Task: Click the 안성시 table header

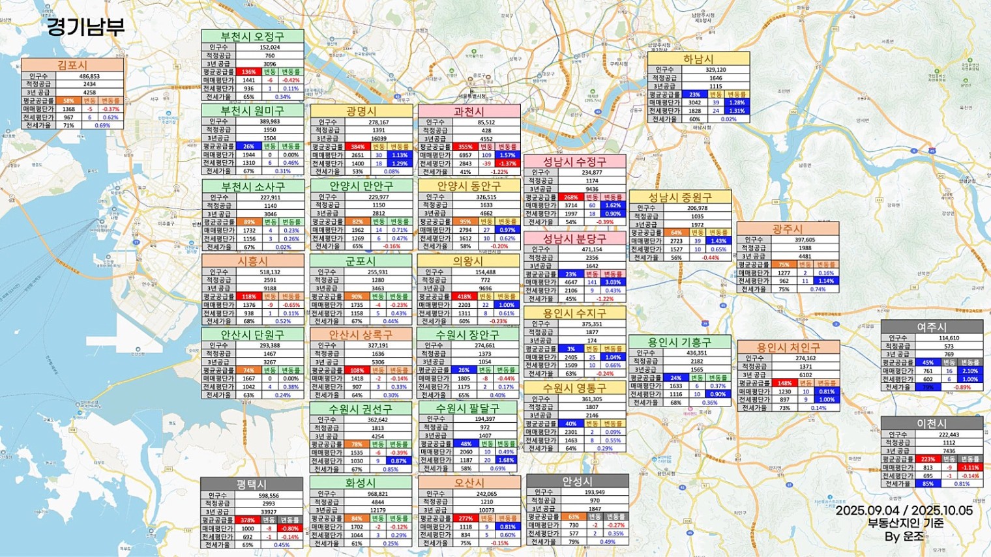Action: [577, 481]
